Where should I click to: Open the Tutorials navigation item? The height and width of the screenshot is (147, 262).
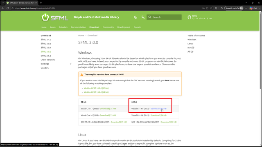[63, 27]
